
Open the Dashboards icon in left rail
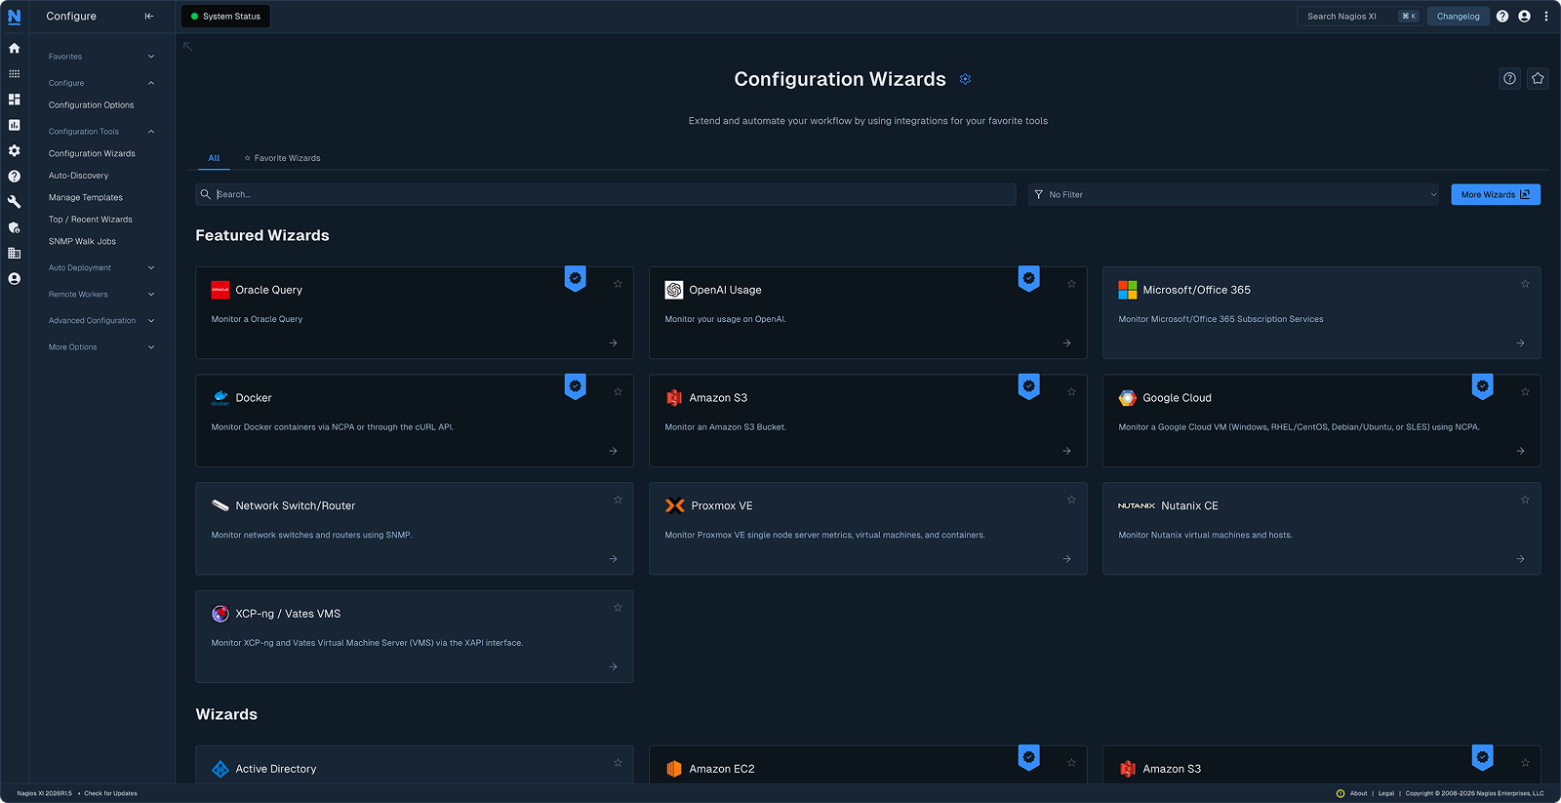(14, 100)
